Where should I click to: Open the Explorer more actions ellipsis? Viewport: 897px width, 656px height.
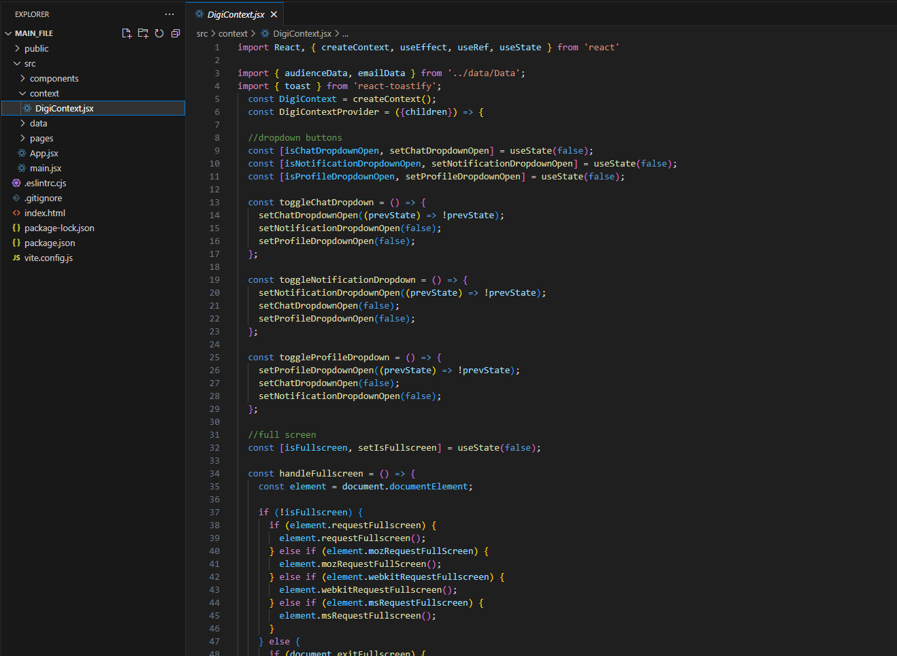[x=169, y=14]
